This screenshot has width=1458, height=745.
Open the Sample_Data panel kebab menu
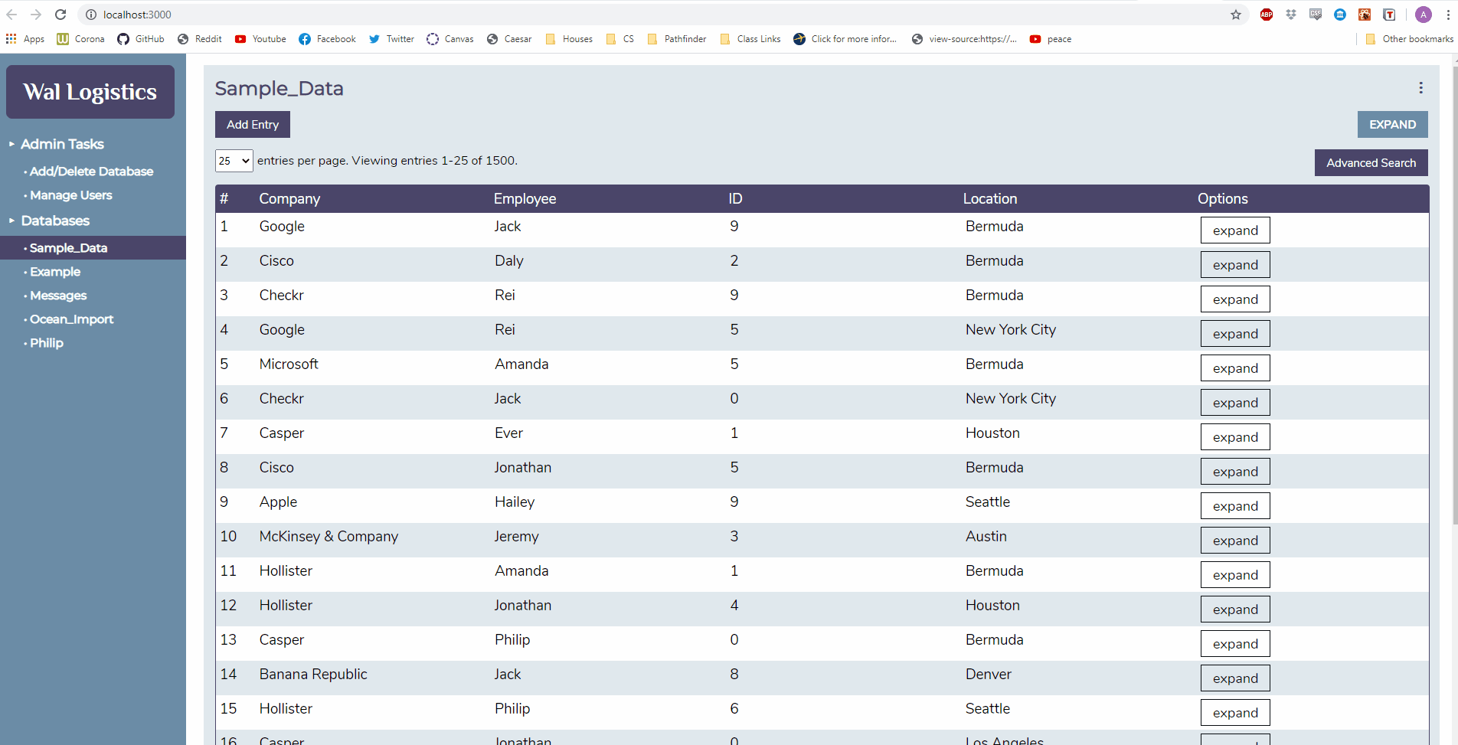(1420, 88)
